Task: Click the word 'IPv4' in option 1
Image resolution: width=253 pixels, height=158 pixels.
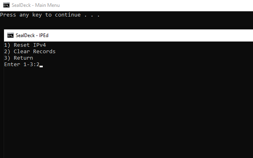Action: tap(40, 45)
